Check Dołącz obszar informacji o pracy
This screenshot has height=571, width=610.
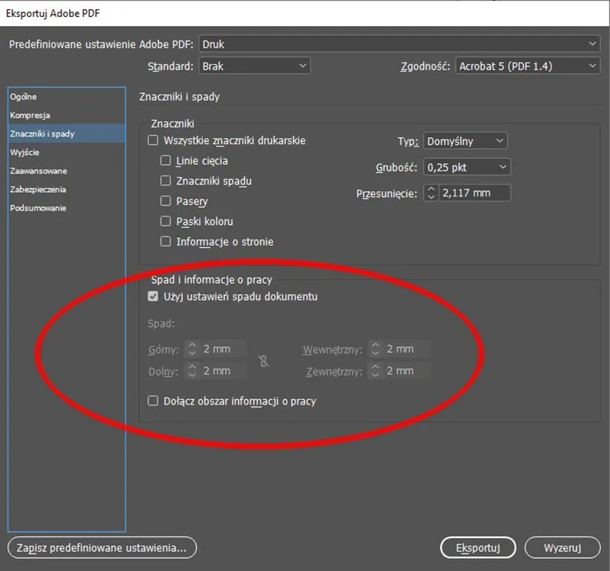click(153, 401)
